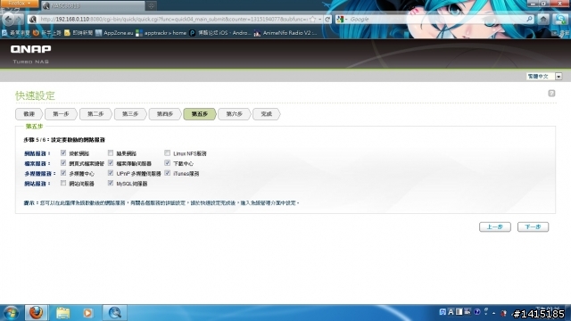The width and height of the screenshot is (571, 321).
Task: Show hidden system tray icons arrow
Action: coord(493,313)
